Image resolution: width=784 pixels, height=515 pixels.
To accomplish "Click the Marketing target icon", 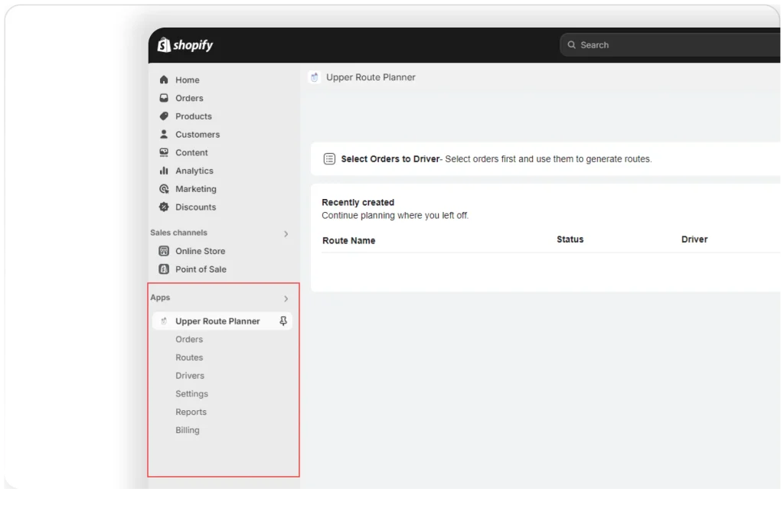I will (x=164, y=189).
